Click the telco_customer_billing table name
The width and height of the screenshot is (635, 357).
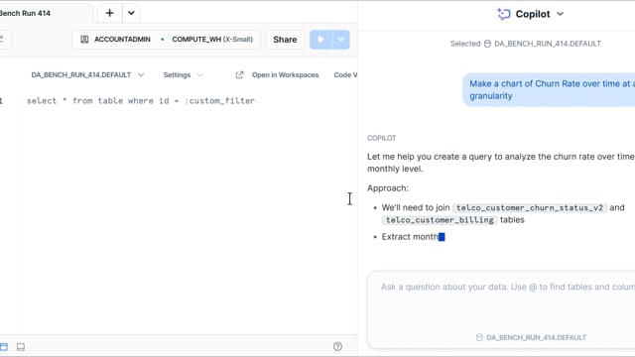tap(440, 220)
